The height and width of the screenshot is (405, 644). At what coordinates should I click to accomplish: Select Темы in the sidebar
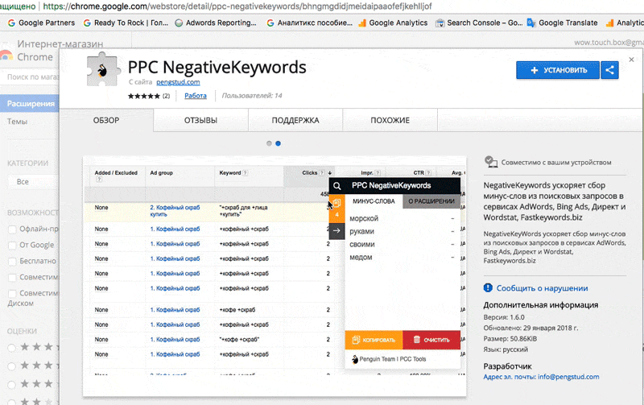click(x=17, y=121)
